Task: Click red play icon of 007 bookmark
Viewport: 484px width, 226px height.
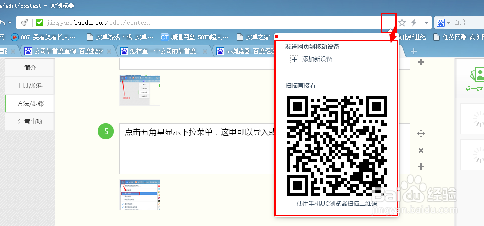Action: coord(15,37)
